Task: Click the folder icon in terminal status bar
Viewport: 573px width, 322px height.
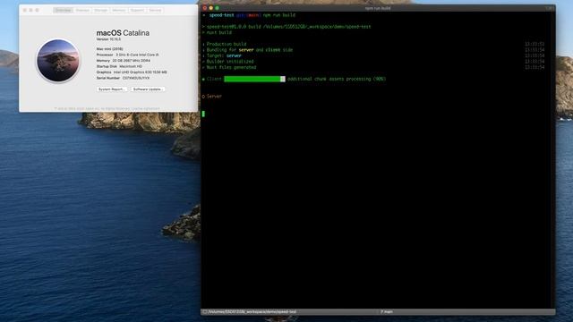Action: tap(205, 312)
